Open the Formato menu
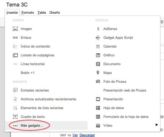The image size is (164, 137). click(28, 13)
